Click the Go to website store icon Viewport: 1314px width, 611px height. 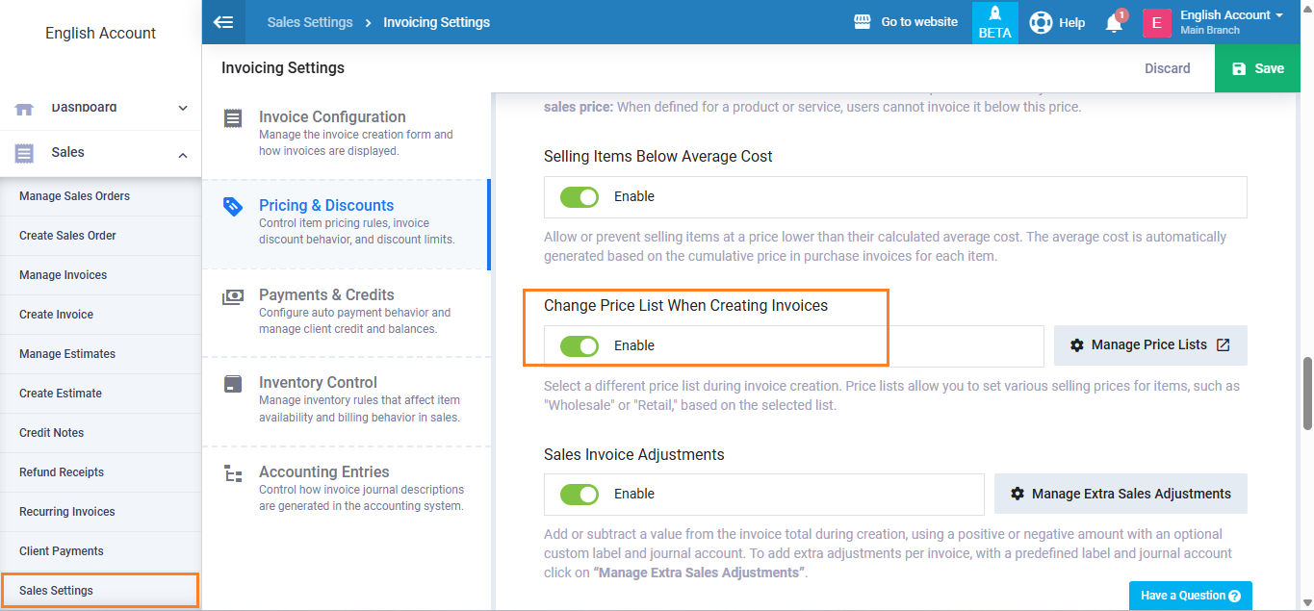[863, 22]
